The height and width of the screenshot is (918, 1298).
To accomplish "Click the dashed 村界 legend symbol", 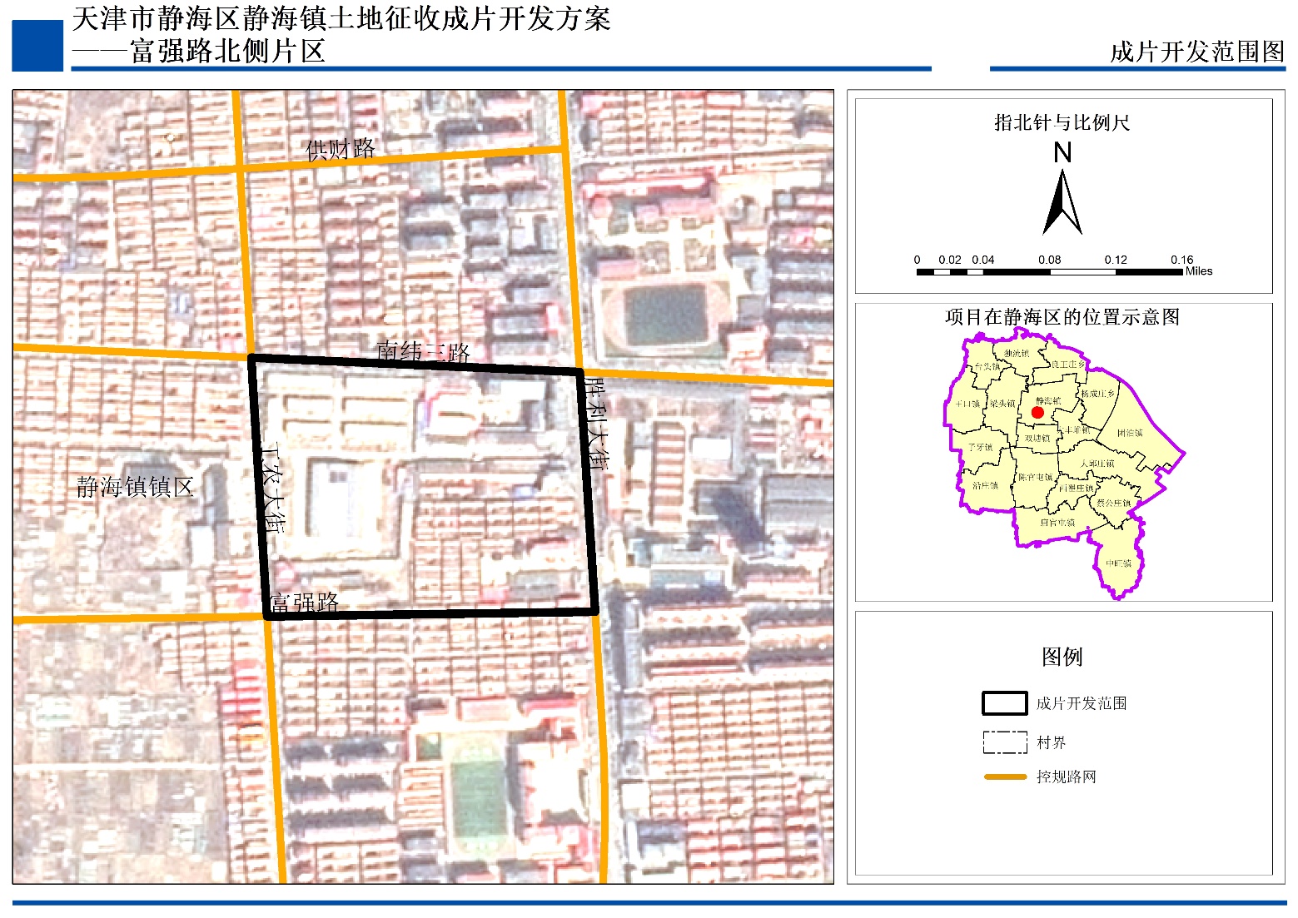I will click(1004, 742).
